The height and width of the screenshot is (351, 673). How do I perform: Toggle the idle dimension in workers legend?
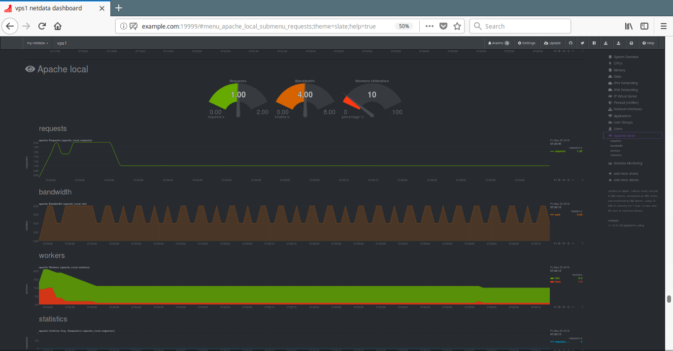click(557, 278)
